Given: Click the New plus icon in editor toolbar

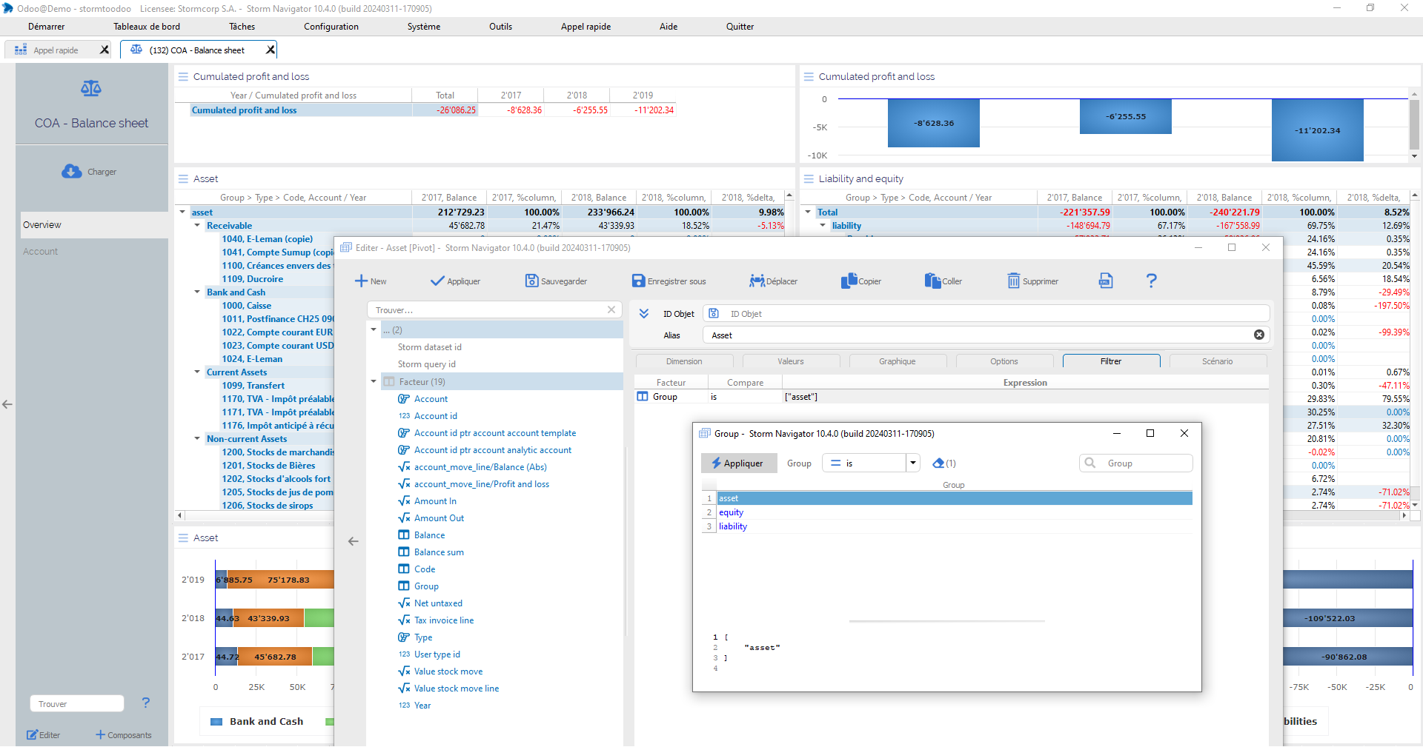Looking at the screenshot, I should coord(361,281).
